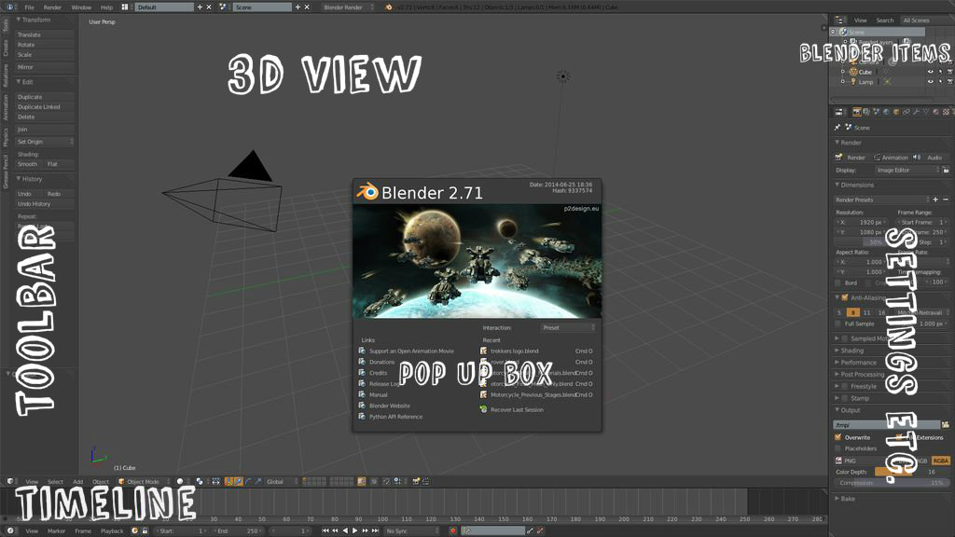
Task: Open Render Presets dropdown
Action: pyautogui.click(x=882, y=200)
